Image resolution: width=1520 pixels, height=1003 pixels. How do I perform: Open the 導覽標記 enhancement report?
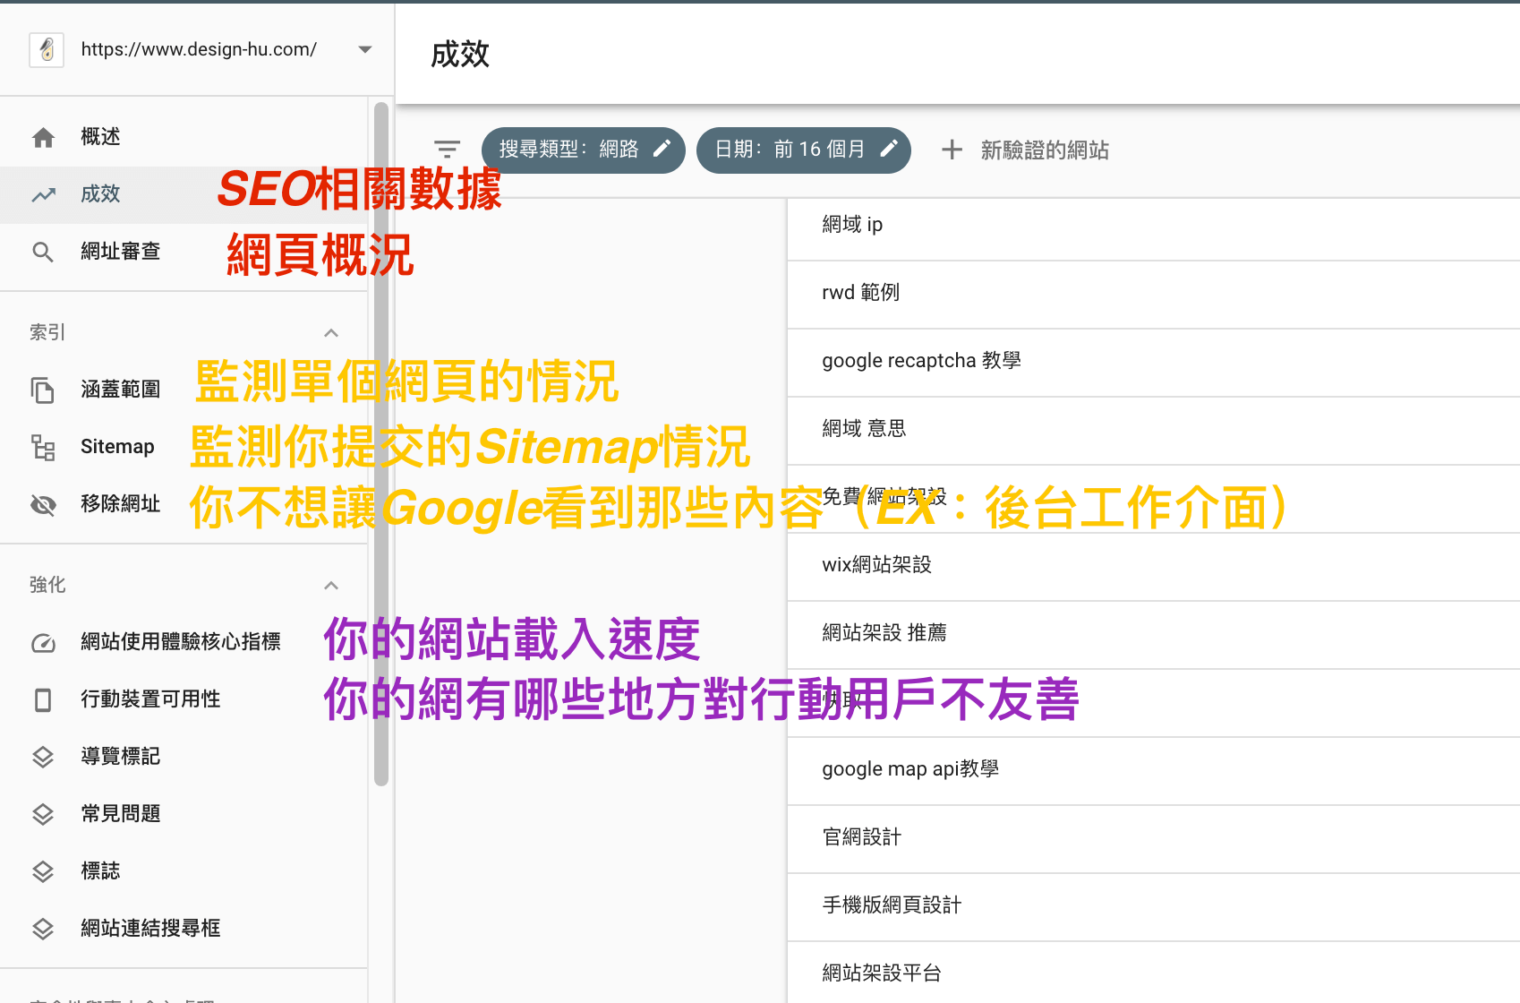point(184,757)
